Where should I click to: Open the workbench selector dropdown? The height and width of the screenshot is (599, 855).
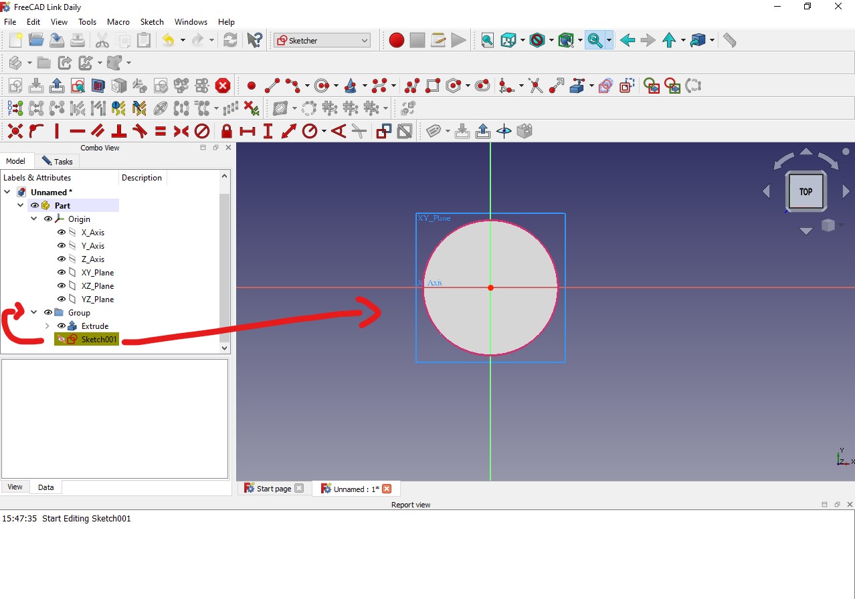tap(321, 40)
